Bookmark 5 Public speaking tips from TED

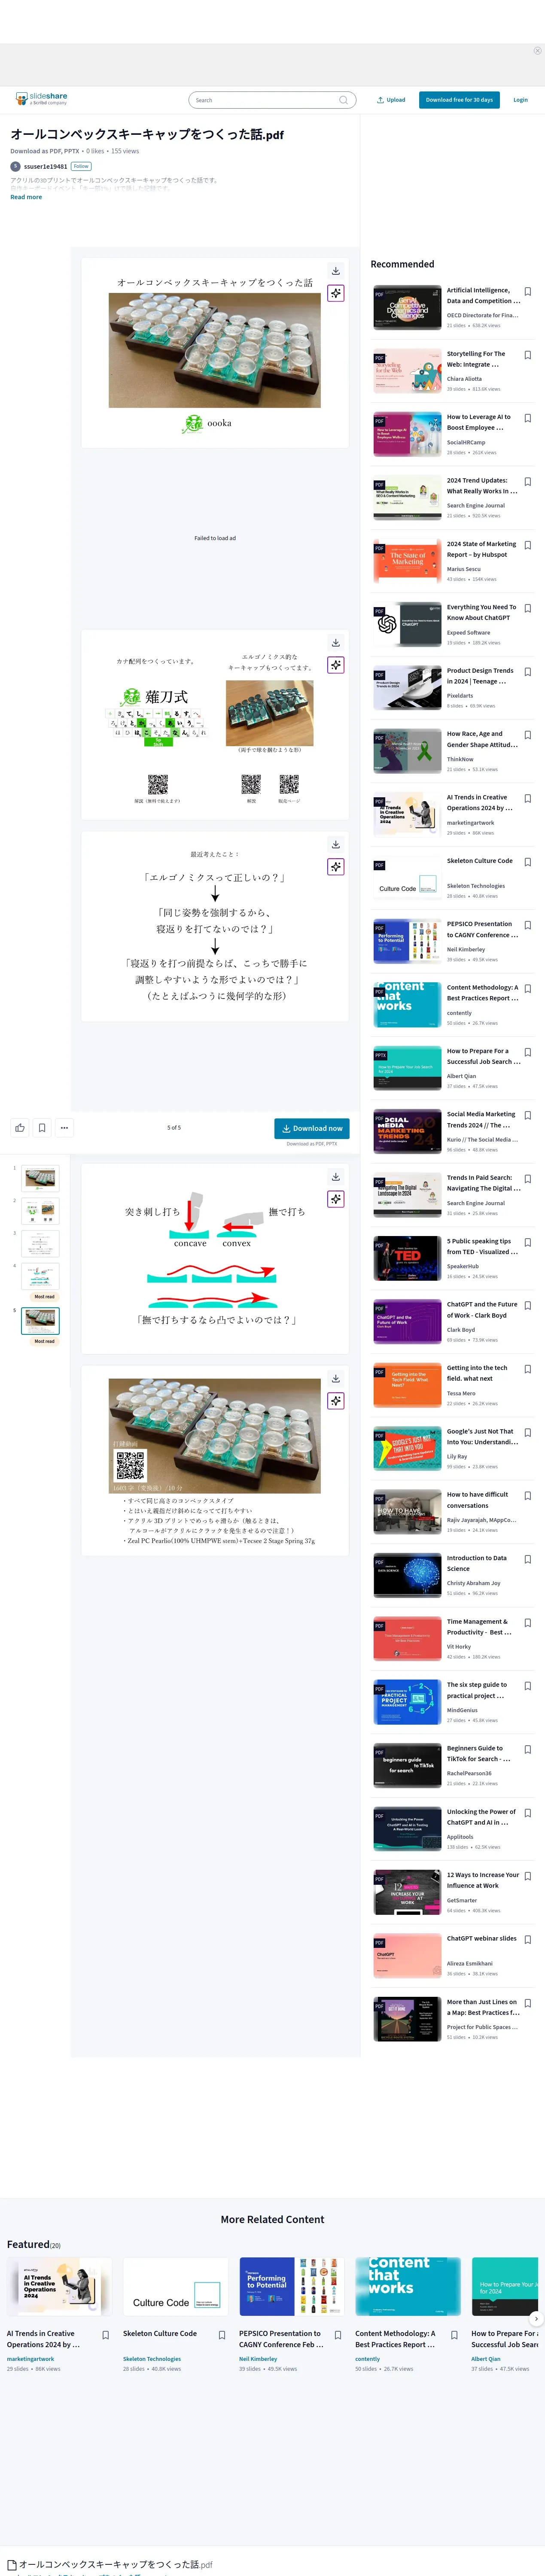pyautogui.click(x=528, y=1243)
